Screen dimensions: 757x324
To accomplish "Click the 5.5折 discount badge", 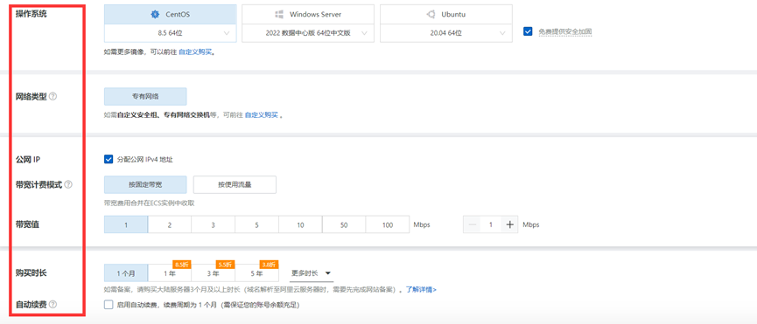I will tap(226, 265).
